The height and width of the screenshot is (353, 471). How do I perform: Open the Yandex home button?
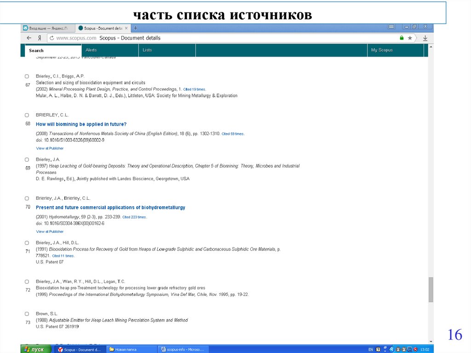pyautogui.click(x=40, y=38)
